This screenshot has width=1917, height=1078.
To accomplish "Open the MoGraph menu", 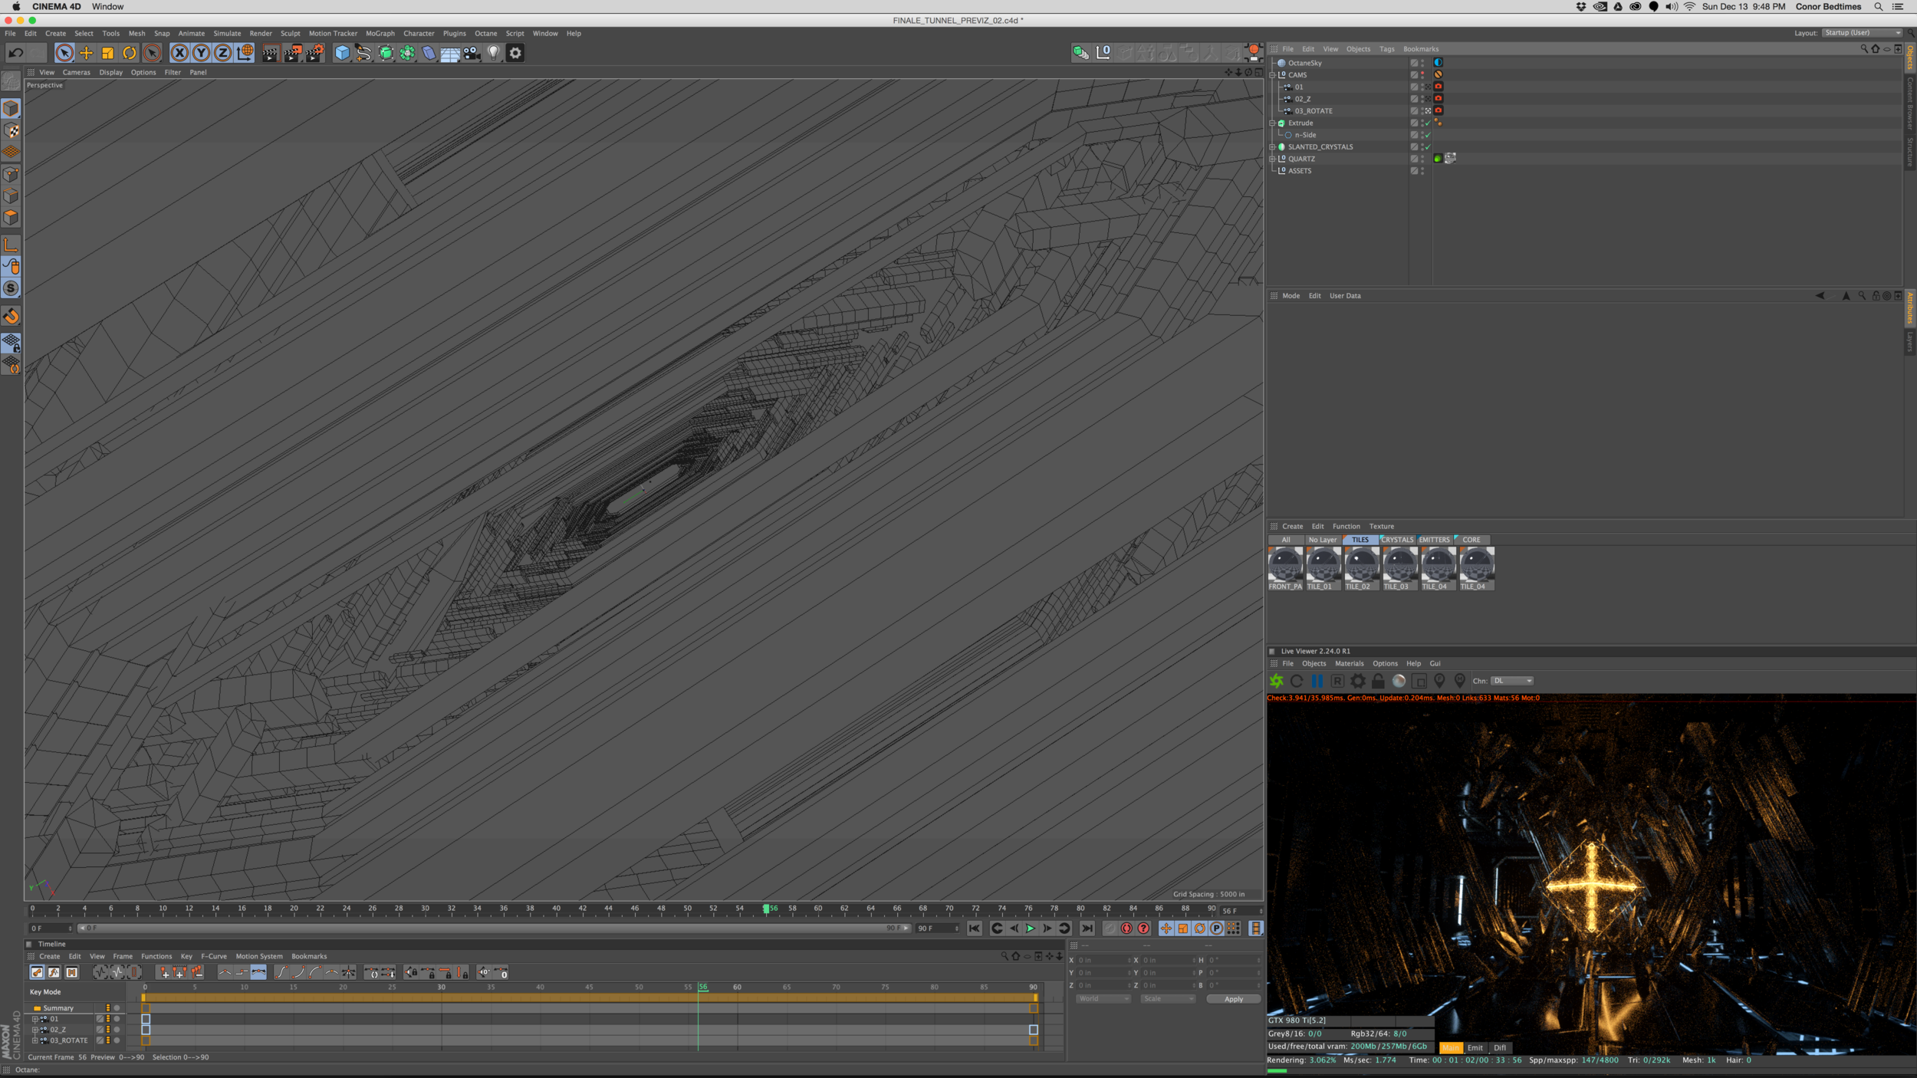I will [380, 34].
